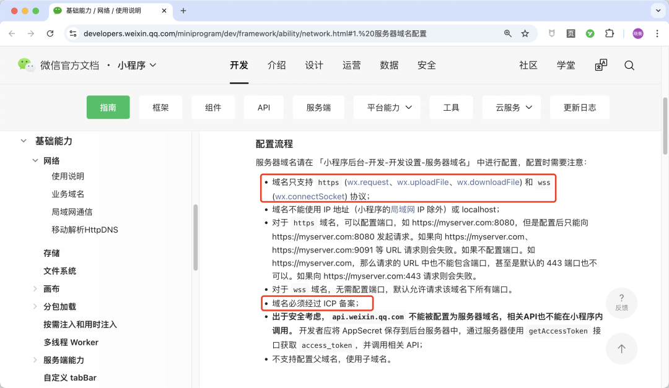Click the page's main vertical scrollbar

665,126
